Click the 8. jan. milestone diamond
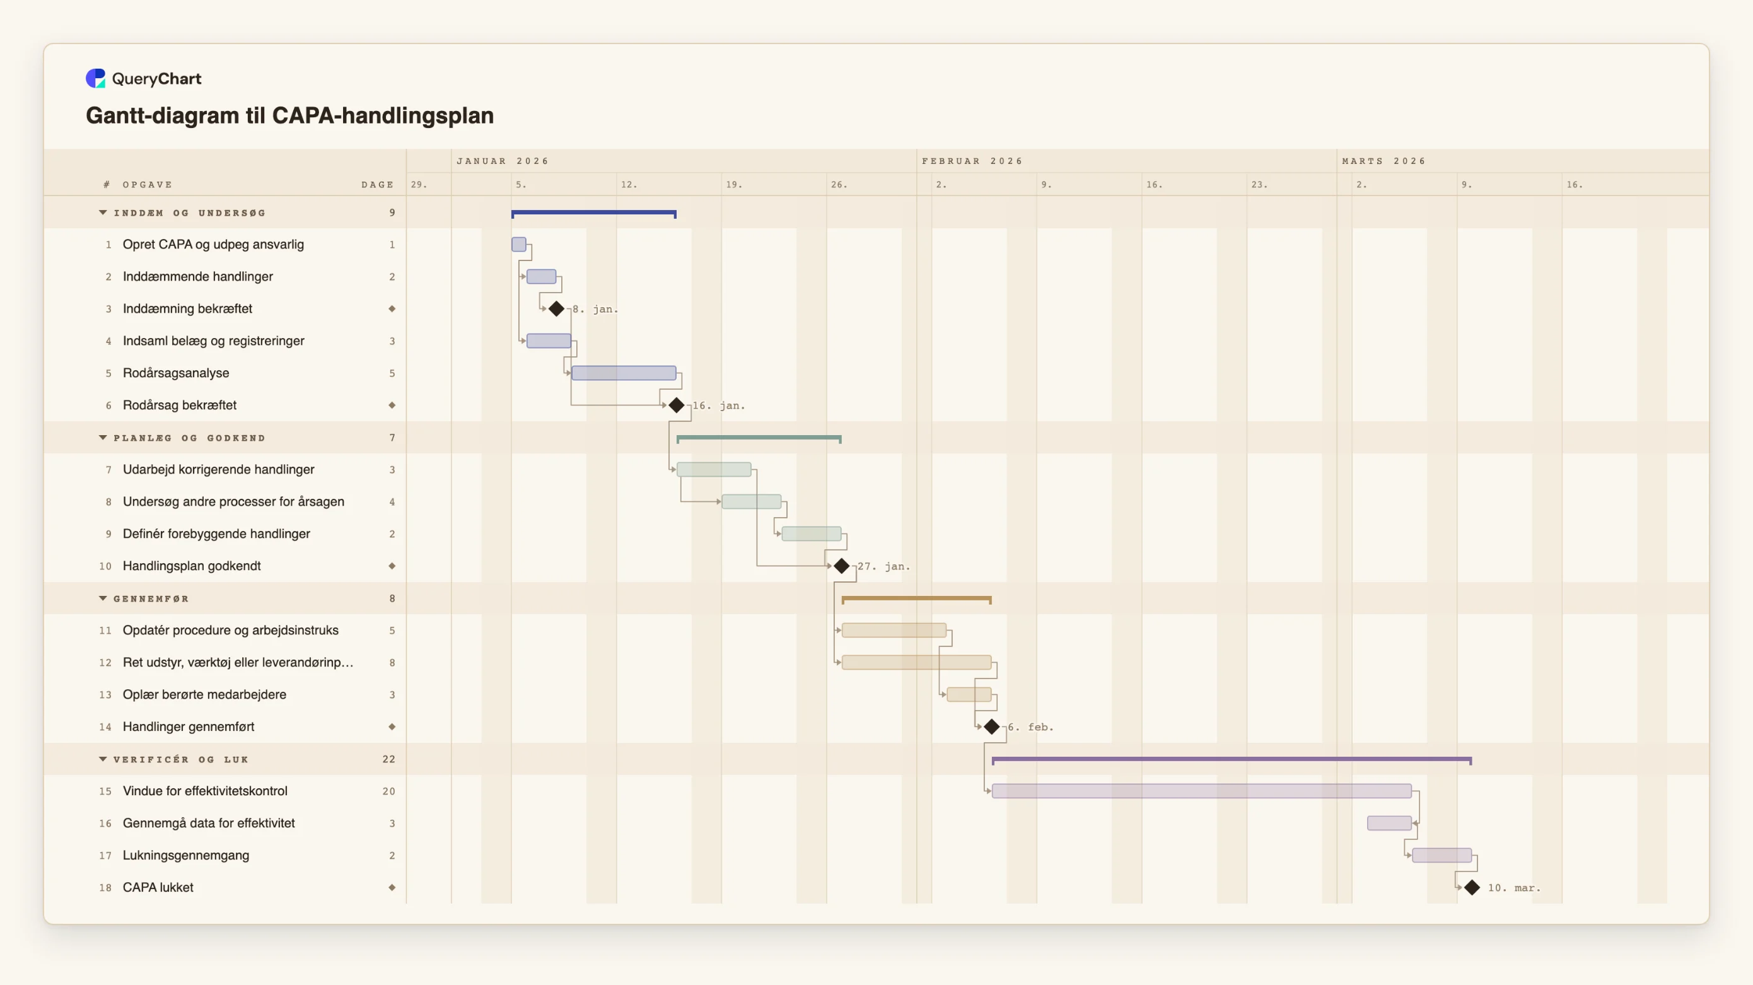1753x985 pixels. coord(557,309)
